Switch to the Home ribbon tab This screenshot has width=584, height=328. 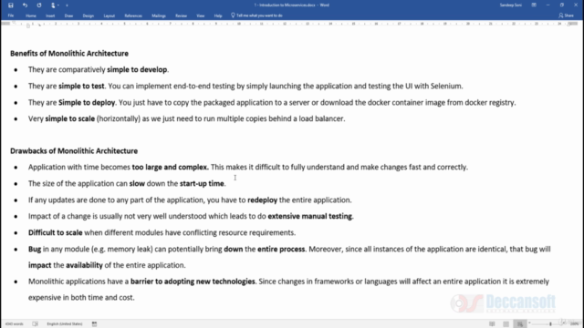31,15
